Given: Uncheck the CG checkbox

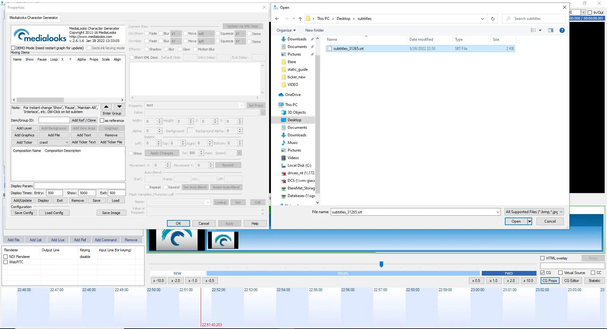Looking at the screenshot, I should pyautogui.click(x=542, y=273).
